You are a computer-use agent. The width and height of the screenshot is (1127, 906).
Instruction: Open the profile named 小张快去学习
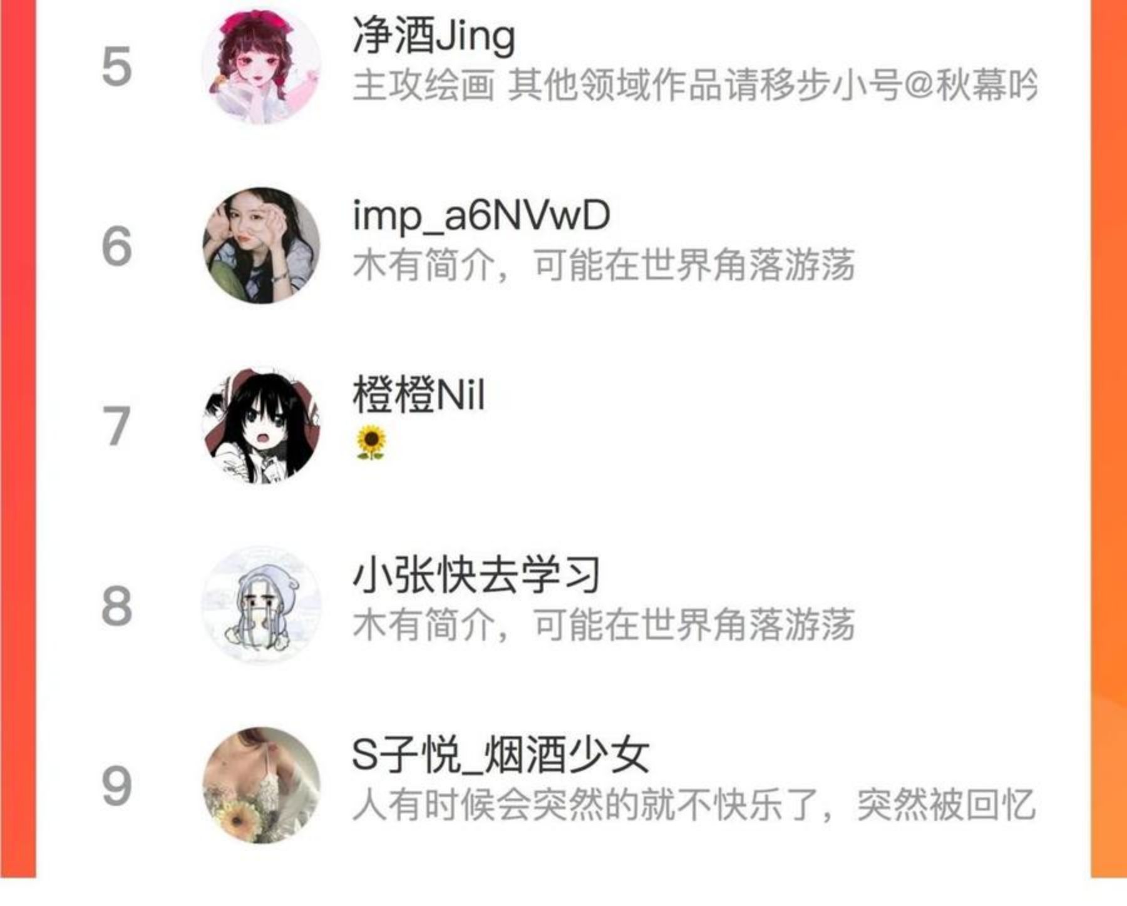click(x=476, y=574)
